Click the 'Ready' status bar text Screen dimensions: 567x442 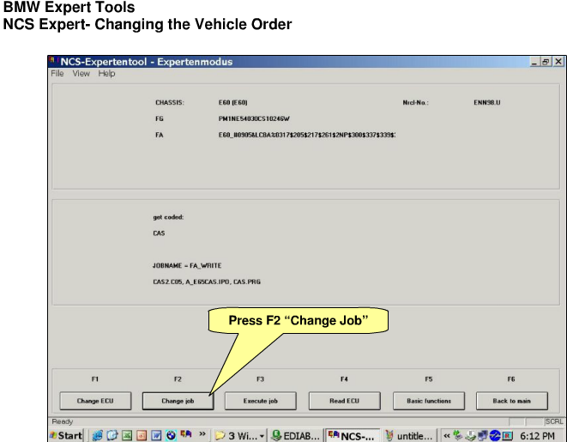63,421
